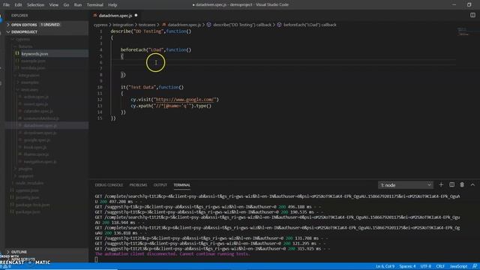Select keywords.json file icon in Explorer
The width and height of the screenshot is (480, 270).
point(17,53)
